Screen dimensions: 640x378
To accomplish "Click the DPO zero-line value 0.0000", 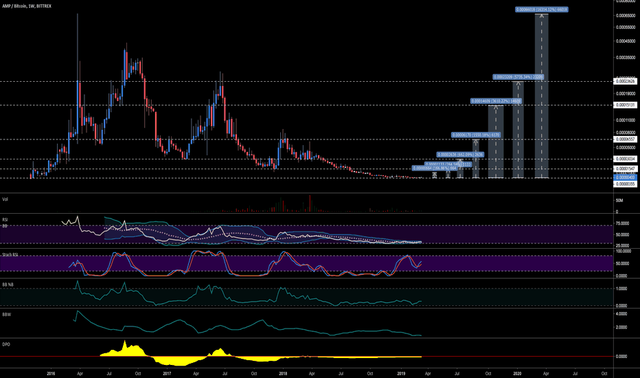I will coord(621,356).
